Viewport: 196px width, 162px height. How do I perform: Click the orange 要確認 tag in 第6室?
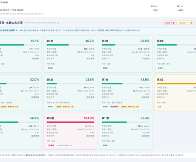point(65,107)
